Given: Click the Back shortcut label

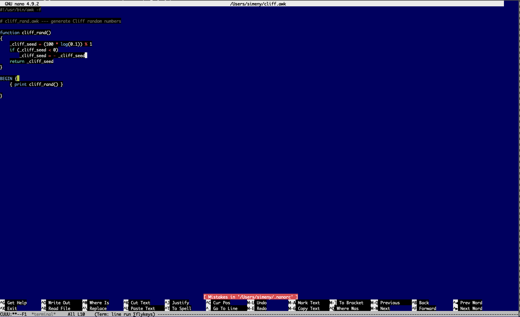Looking at the screenshot, I should point(424,303).
